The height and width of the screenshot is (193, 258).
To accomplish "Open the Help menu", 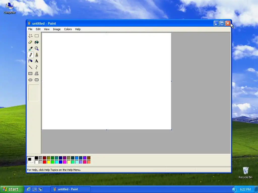I will pos(78,29).
